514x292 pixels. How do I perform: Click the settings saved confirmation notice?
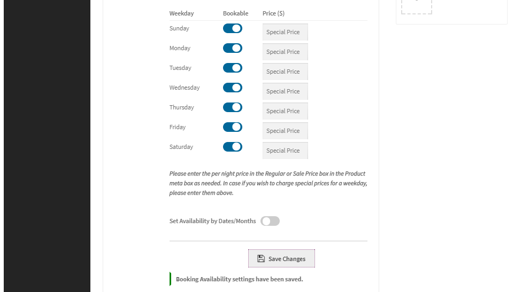239,279
